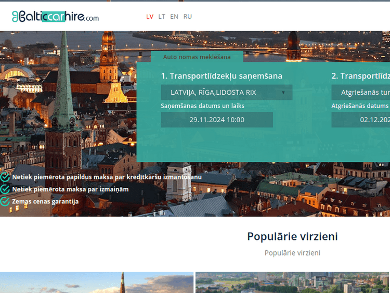Click the gray Populārie virzieni subtitle

pos(292,253)
